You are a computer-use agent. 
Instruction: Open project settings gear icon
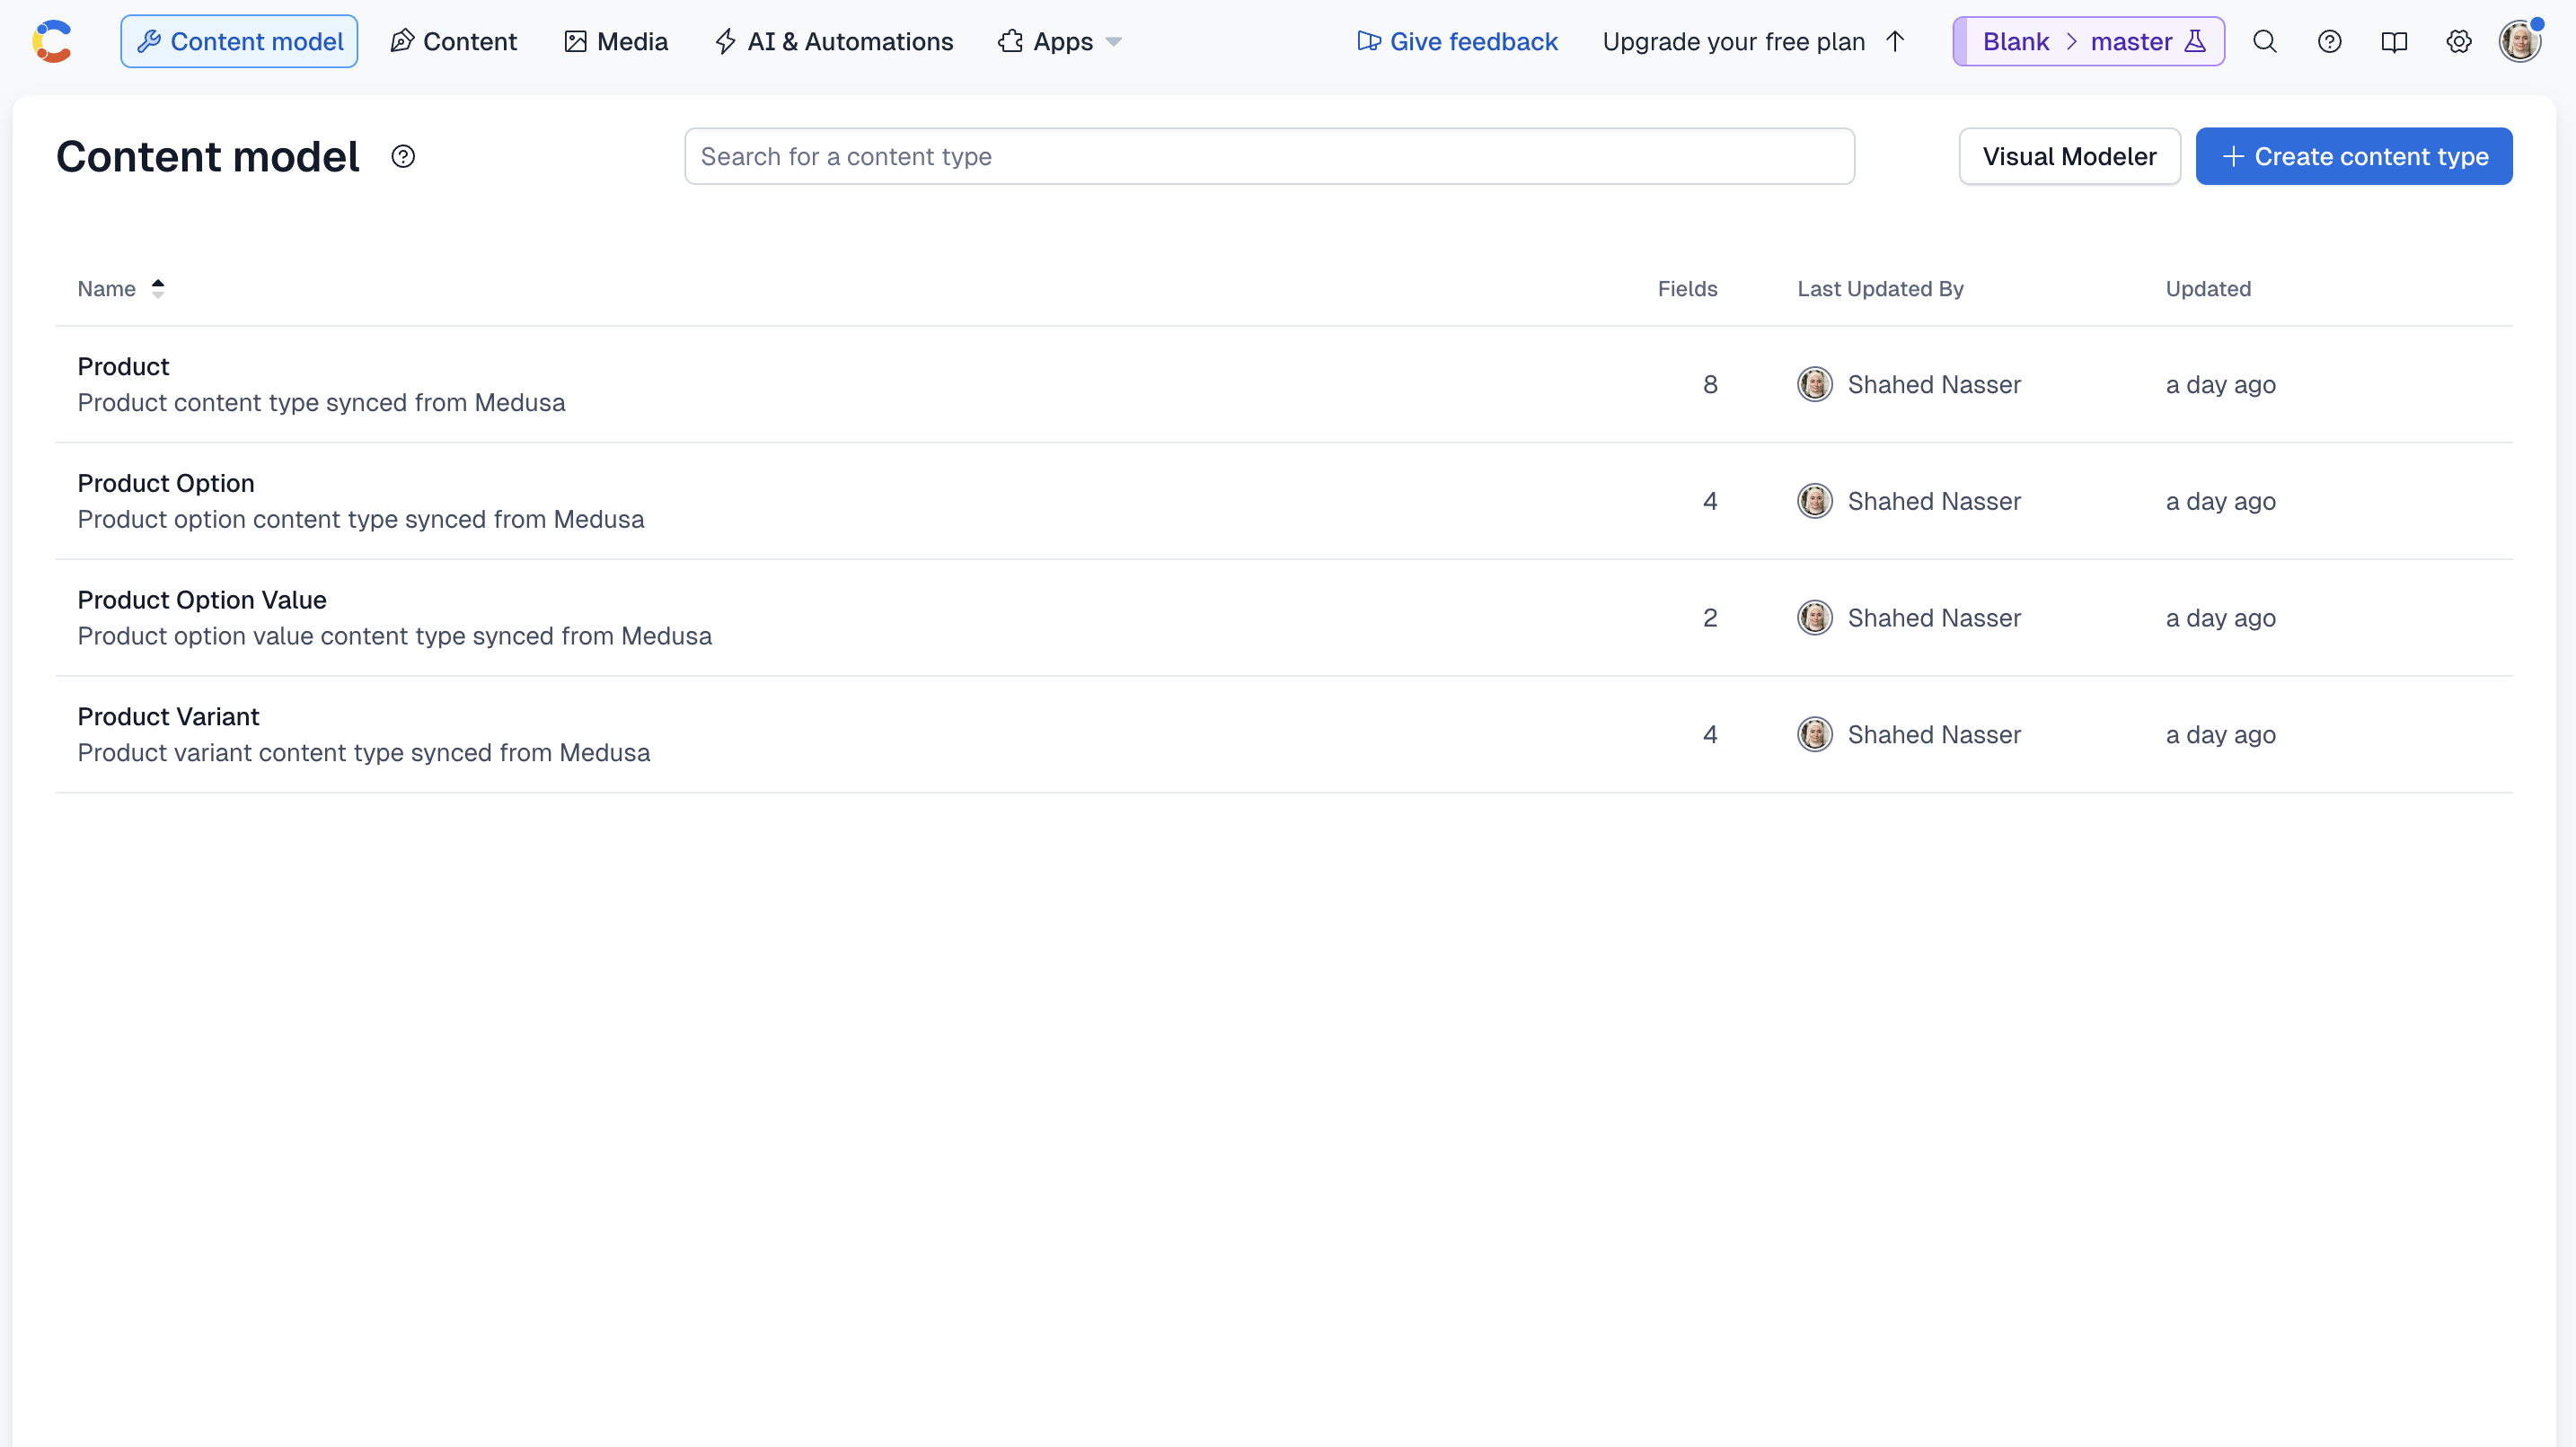tap(2459, 41)
